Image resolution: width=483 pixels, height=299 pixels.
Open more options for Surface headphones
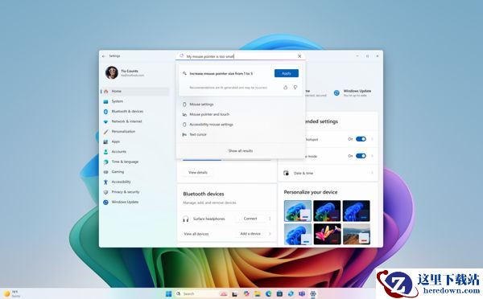coord(270,219)
